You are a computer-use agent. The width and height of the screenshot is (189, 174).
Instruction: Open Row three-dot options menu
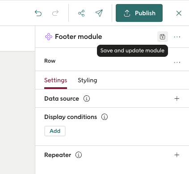(x=177, y=62)
